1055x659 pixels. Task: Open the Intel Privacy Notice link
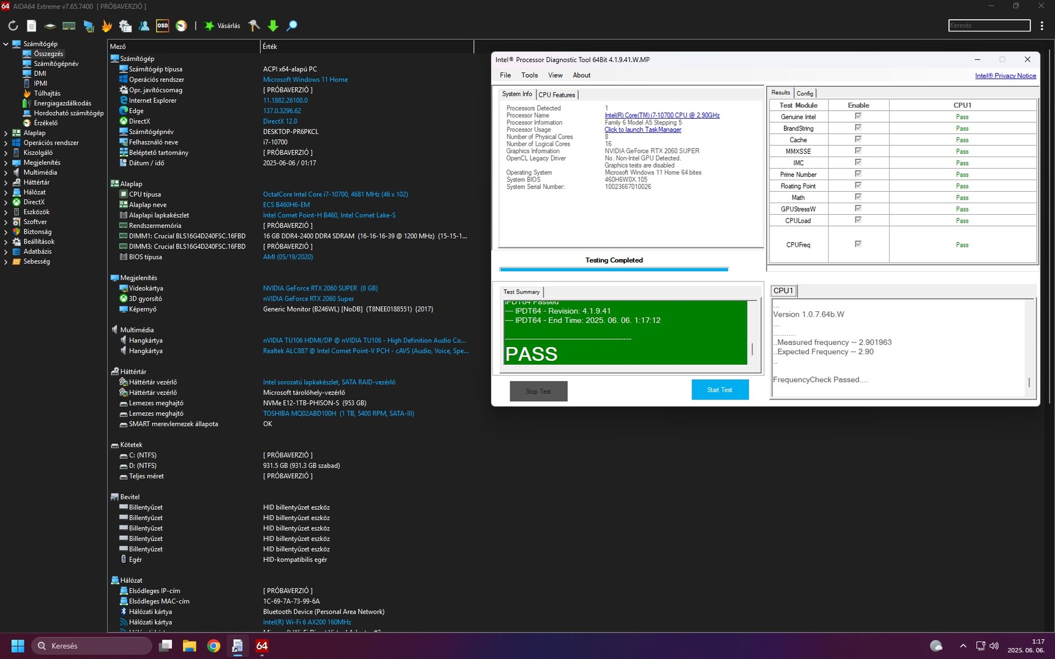[x=1005, y=76]
